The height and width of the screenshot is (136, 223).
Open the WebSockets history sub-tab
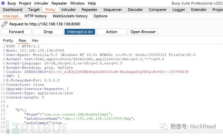[x=70, y=16]
